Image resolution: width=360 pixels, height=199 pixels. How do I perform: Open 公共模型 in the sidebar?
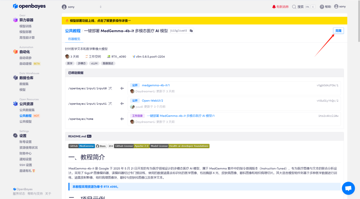[x=25, y=122]
